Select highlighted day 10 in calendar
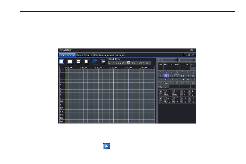 click(166, 76)
